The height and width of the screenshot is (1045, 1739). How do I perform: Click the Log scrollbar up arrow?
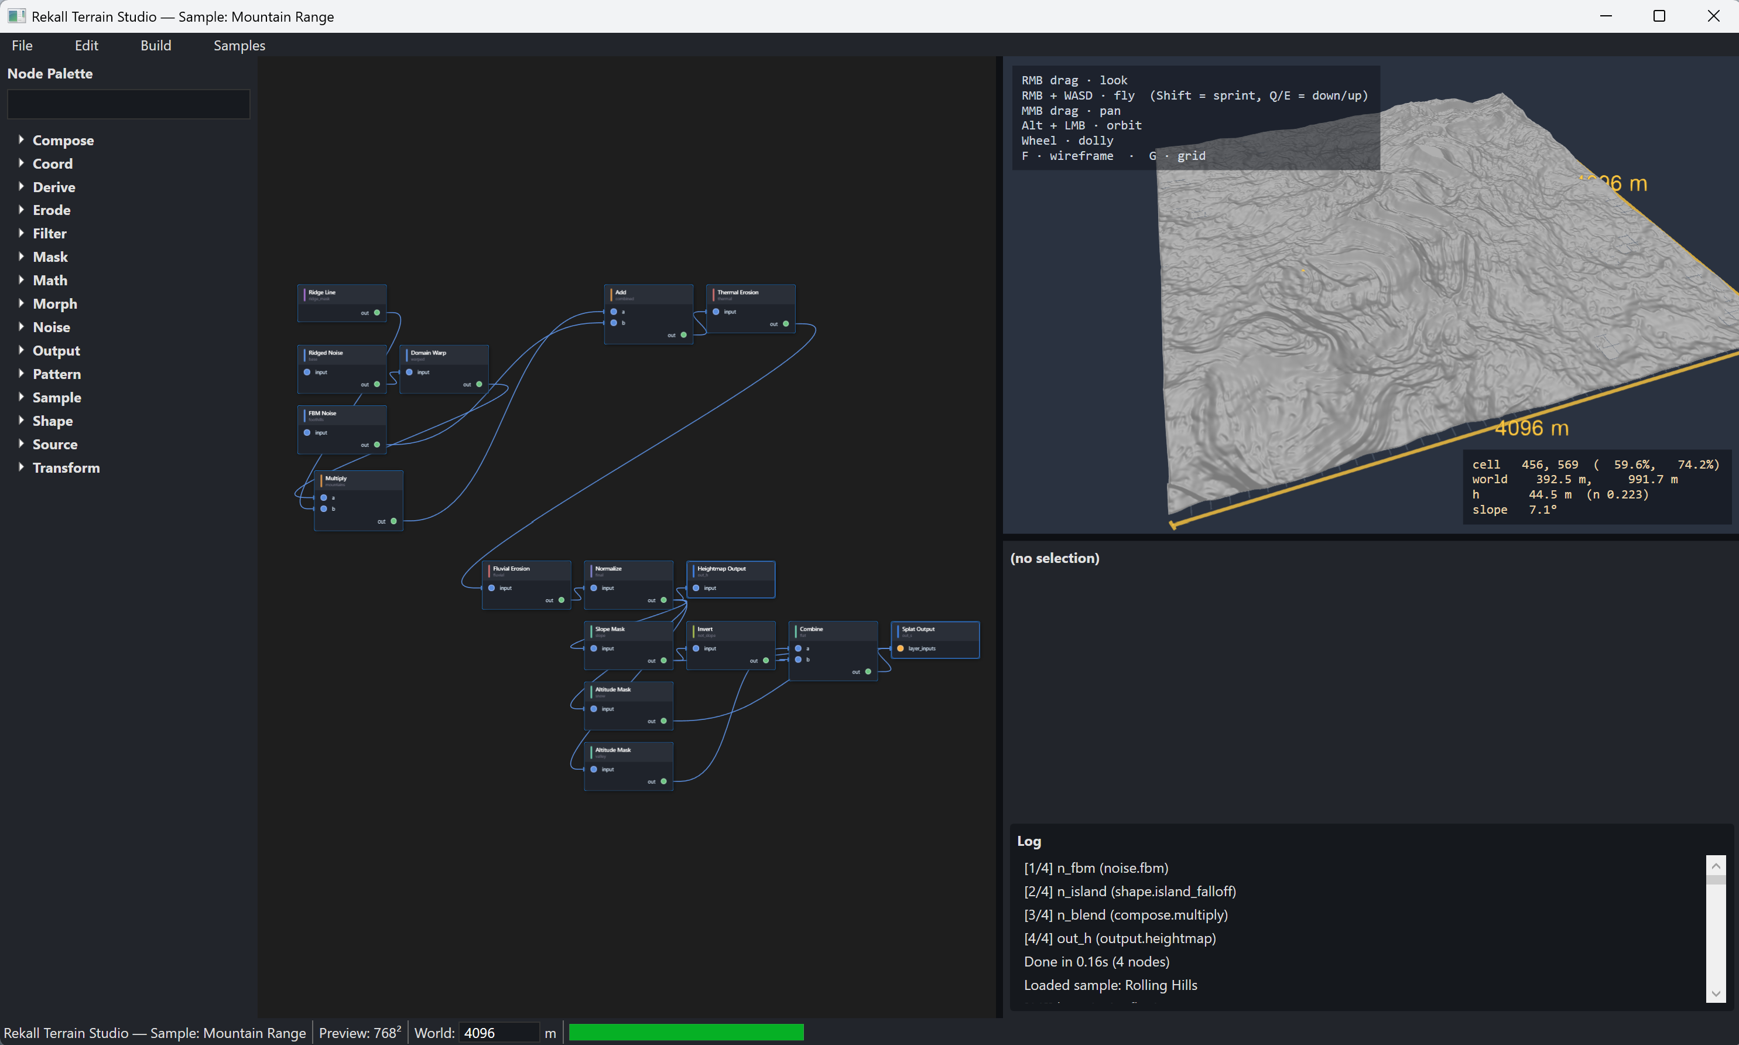(x=1716, y=865)
